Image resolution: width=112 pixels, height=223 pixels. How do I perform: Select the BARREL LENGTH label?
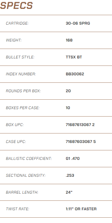(x=22, y=192)
